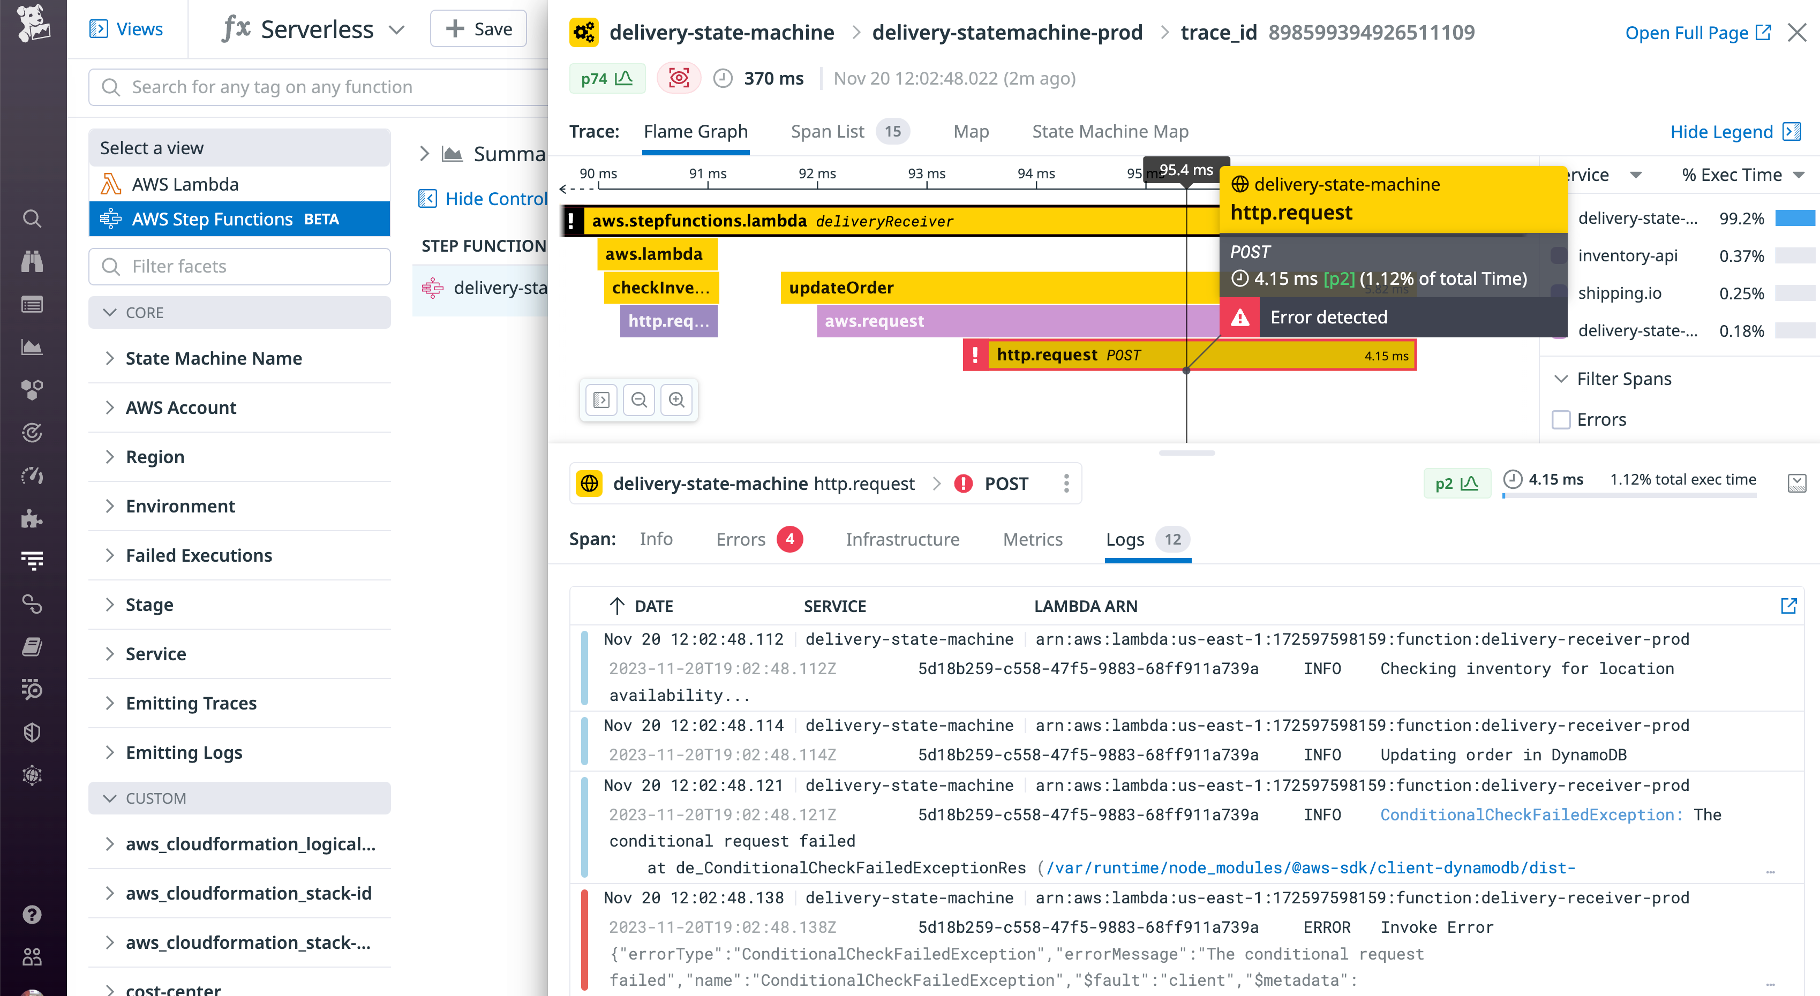
Task: Zoom out of the flame graph
Action: [638, 400]
